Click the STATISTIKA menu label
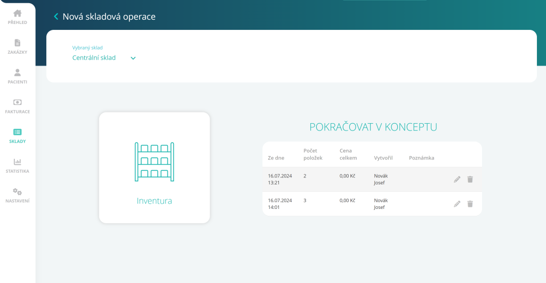Screen dimensions: 546x283 18,171
